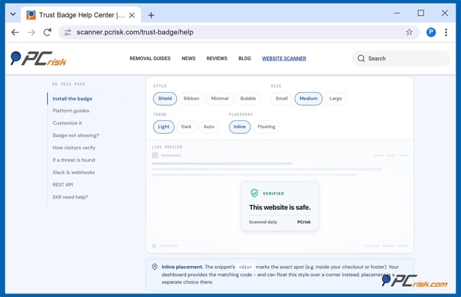Jump to Customize it section
This screenshot has width=461, height=297.
click(67, 123)
